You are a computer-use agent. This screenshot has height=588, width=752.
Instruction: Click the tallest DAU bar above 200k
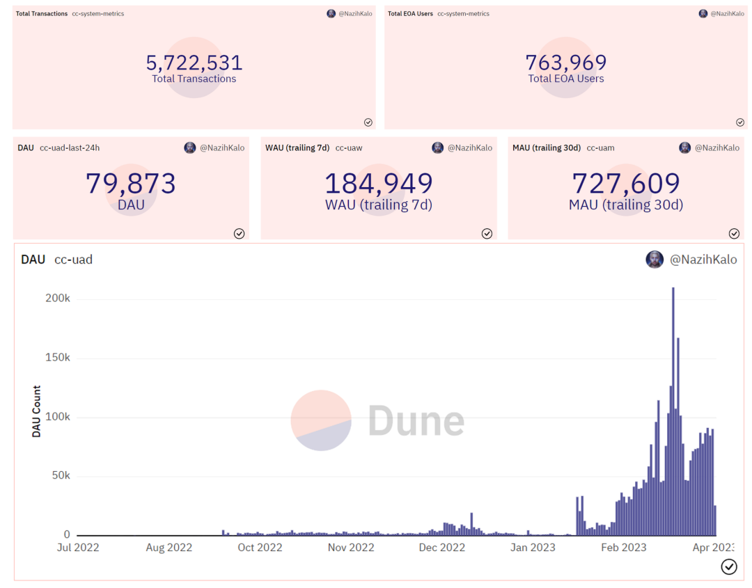tap(673, 411)
